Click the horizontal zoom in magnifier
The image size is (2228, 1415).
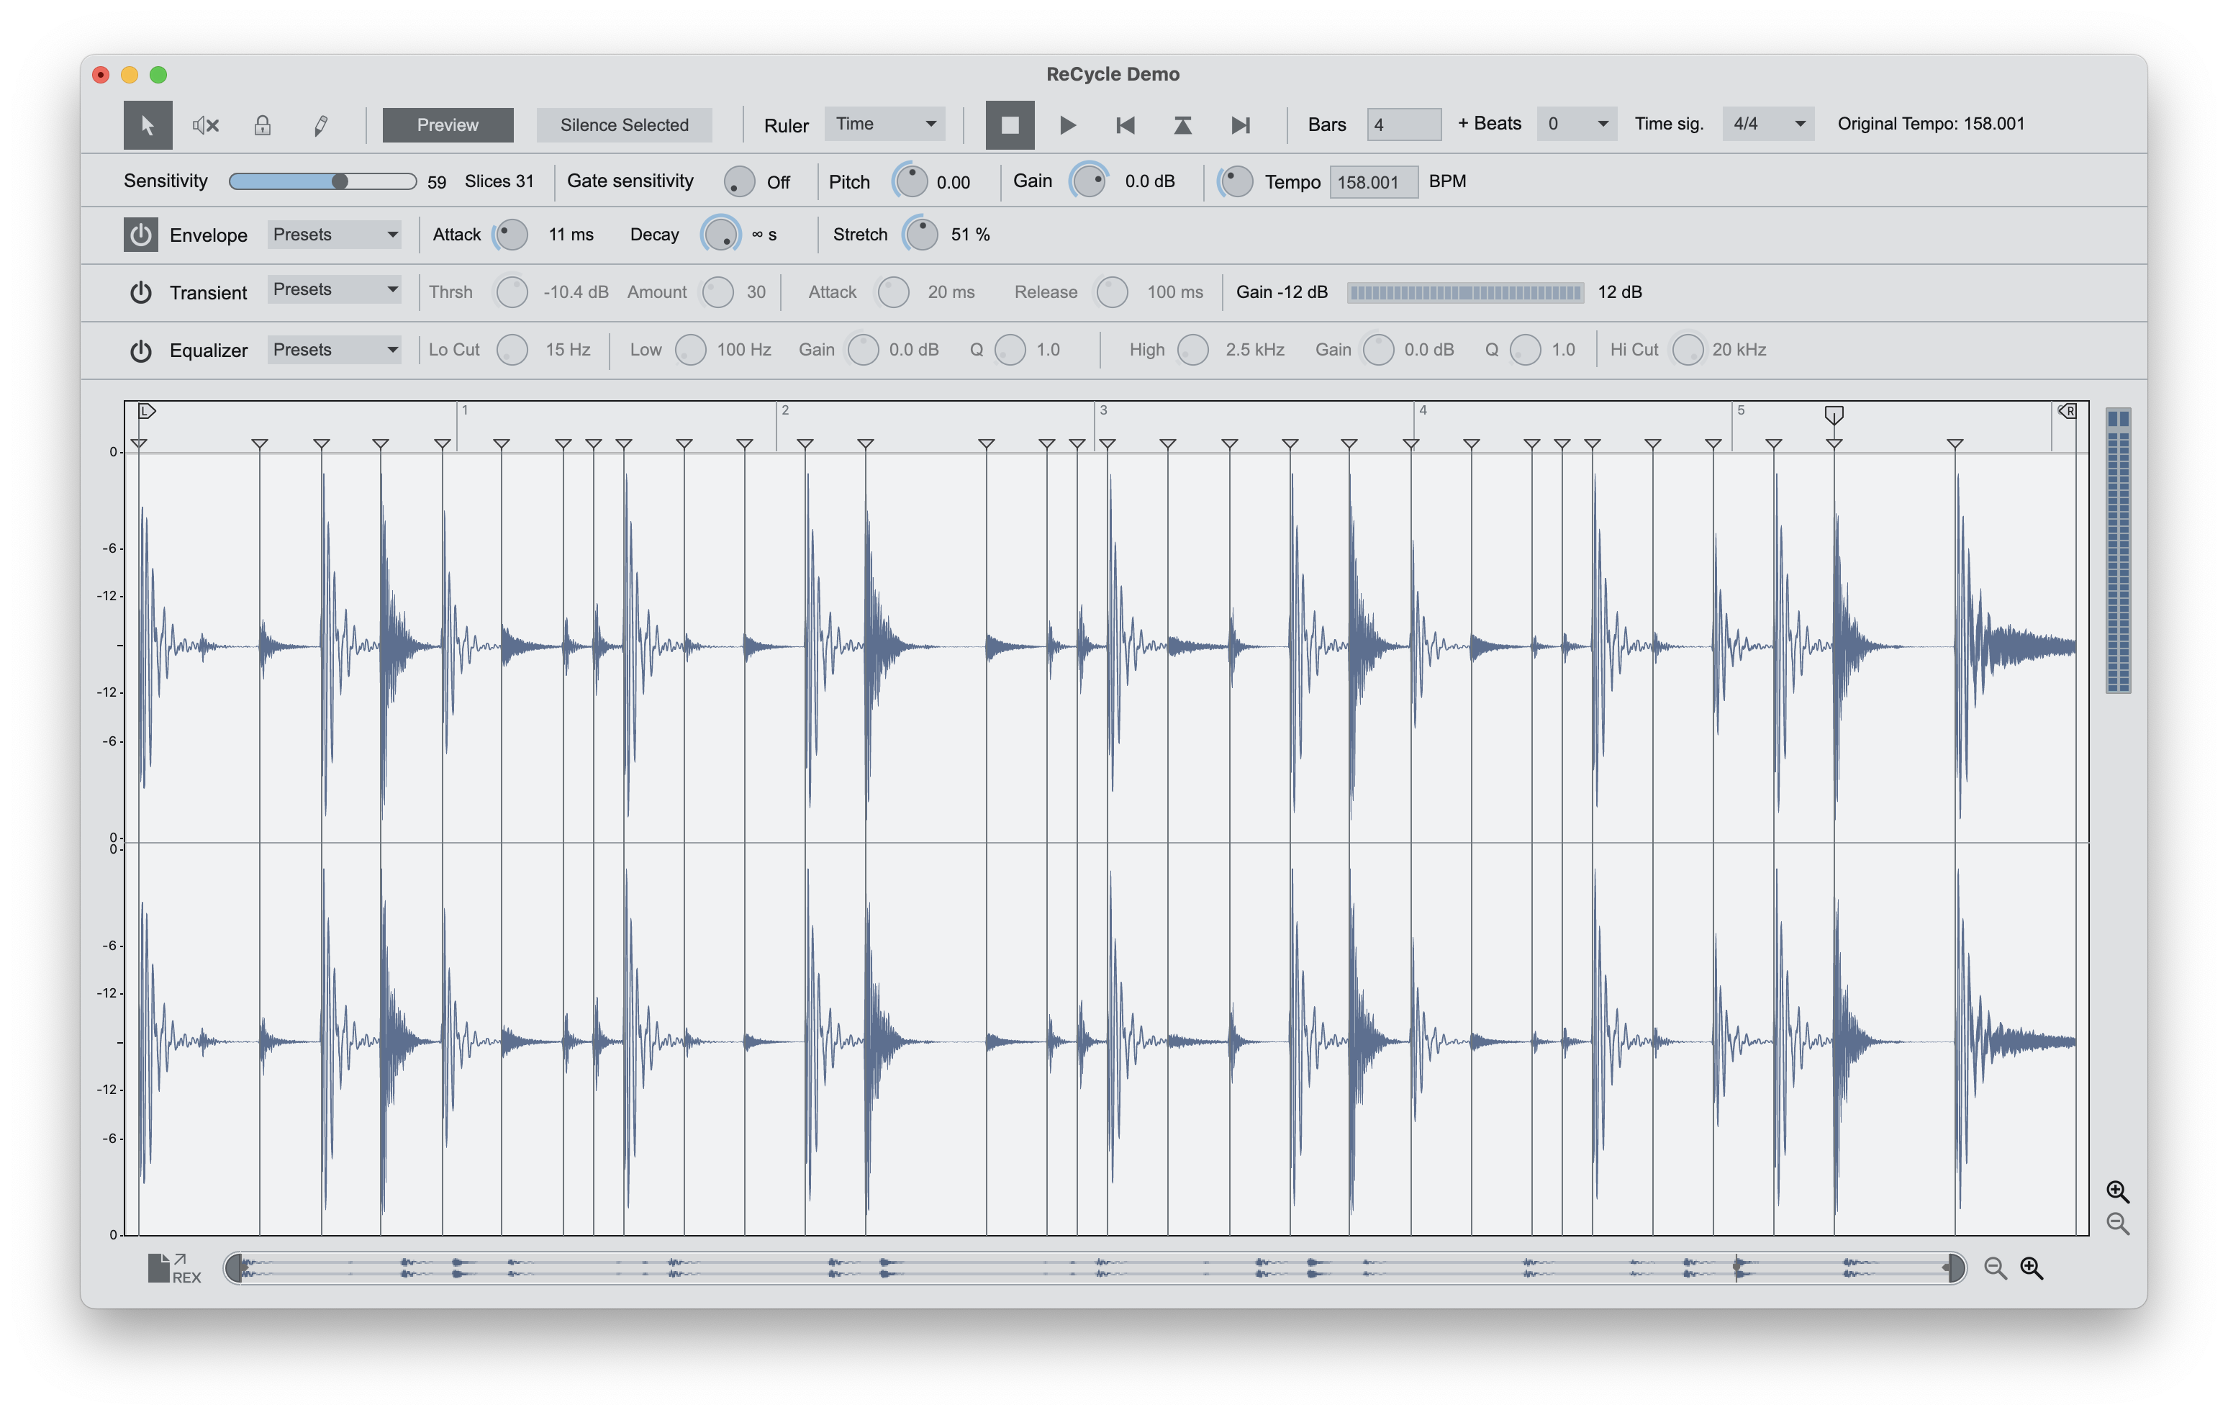[x=2032, y=1268]
